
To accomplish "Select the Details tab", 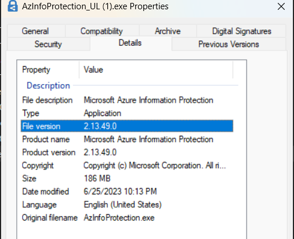I will 130,44.
